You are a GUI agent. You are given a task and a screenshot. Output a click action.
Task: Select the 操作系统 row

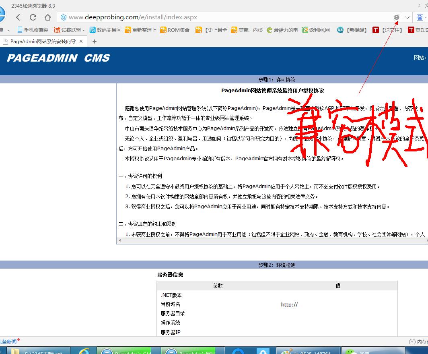[x=277, y=323]
